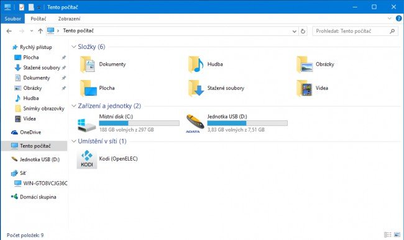Go back with the back arrow
This screenshot has height=240, width=404.
coord(9,31)
